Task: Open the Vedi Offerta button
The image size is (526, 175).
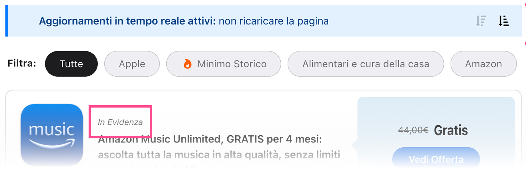Action: pos(436,159)
